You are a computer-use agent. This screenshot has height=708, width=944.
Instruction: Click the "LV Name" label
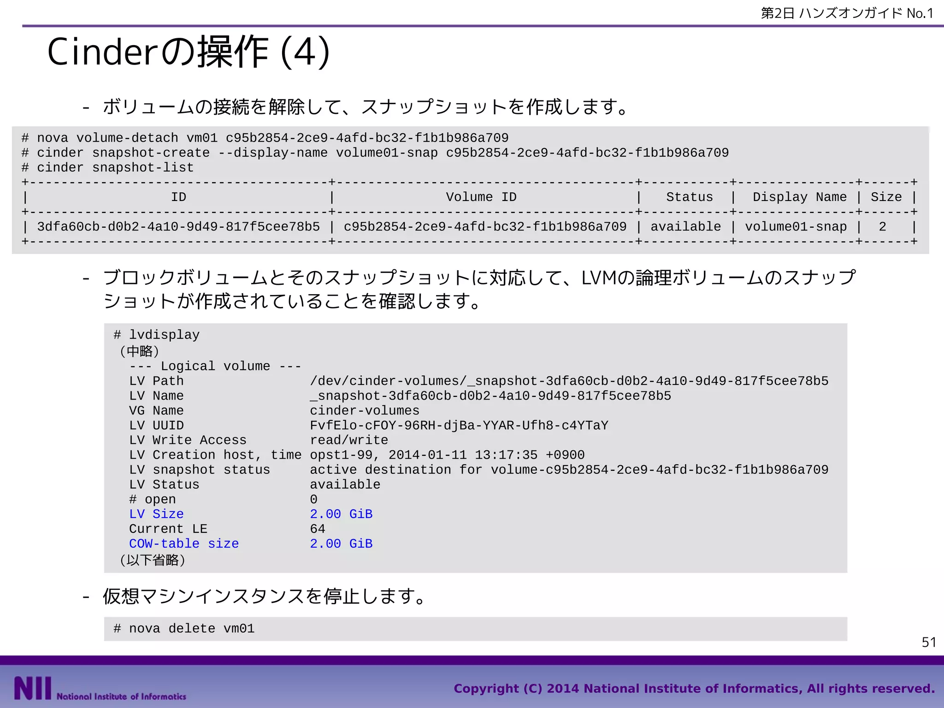click(x=156, y=395)
